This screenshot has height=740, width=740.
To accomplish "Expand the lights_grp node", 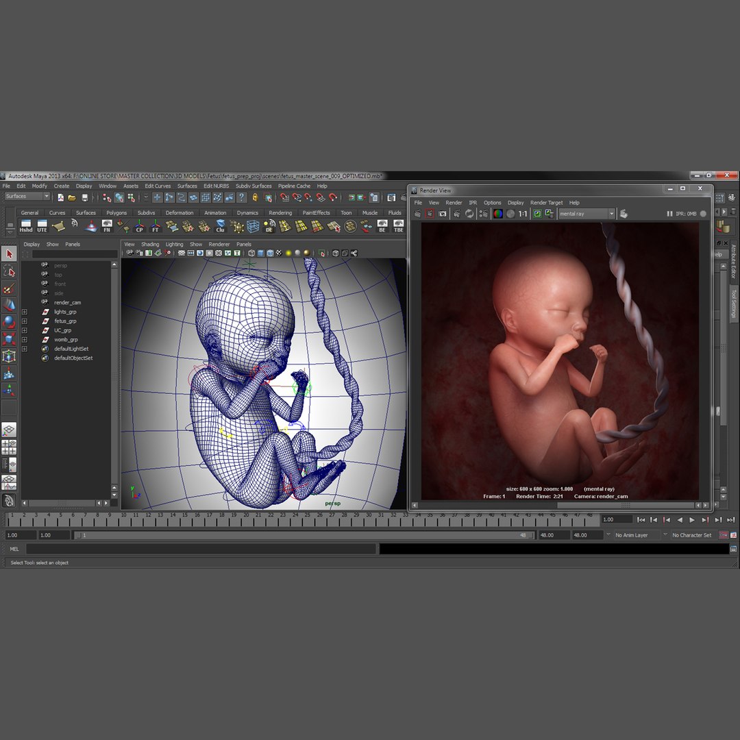I will (x=25, y=312).
